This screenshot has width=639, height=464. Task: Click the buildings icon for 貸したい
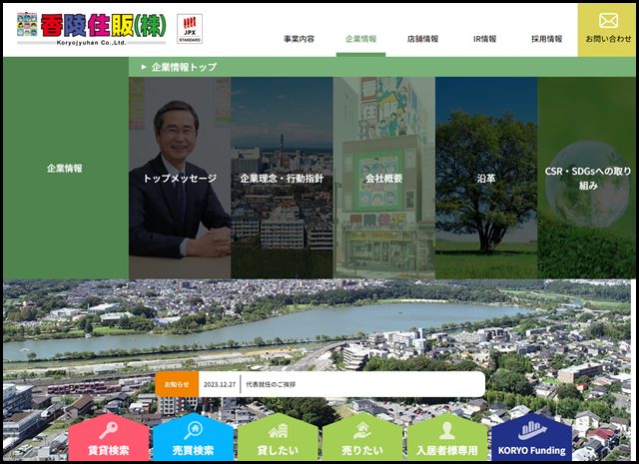click(x=278, y=431)
